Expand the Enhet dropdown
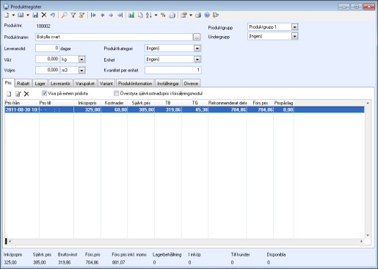This screenshot has width=378, height=269. 197,60
